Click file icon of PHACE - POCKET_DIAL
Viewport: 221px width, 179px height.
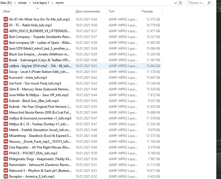(6, 153)
